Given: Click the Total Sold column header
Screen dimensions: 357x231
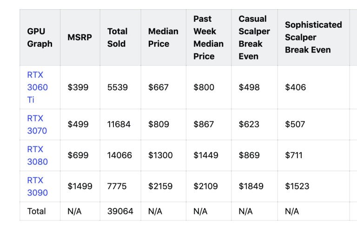Looking at the screenshot, I should click(x=117, y=38).
